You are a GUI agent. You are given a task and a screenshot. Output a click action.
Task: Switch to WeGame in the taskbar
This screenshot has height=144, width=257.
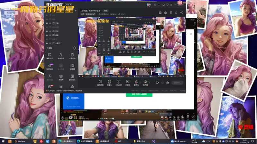pos(20,141)
